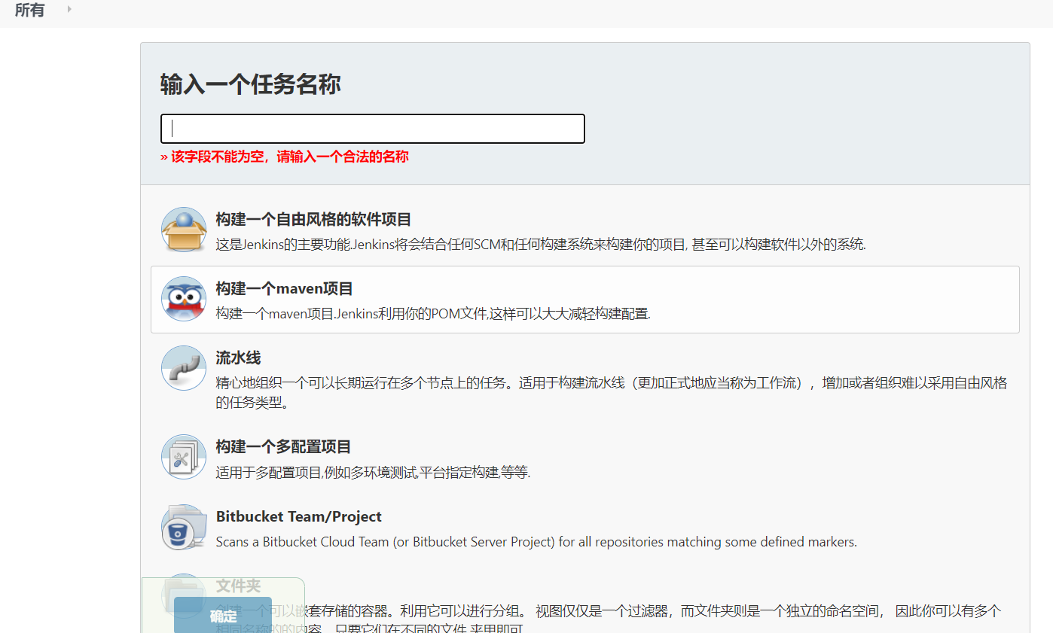This screenshot has height=633, width=1053.
Task: Click the freestyle project box icon
Action: click(184, 230)
